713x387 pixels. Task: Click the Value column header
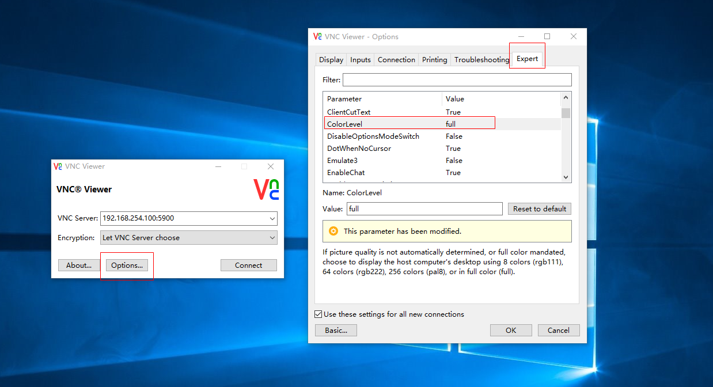click(501, 98)
